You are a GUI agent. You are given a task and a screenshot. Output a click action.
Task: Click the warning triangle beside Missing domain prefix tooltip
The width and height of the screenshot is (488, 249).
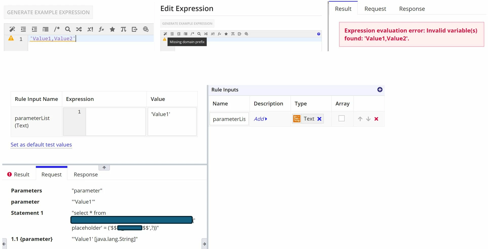pyautogui.click(x=165, y=39)
